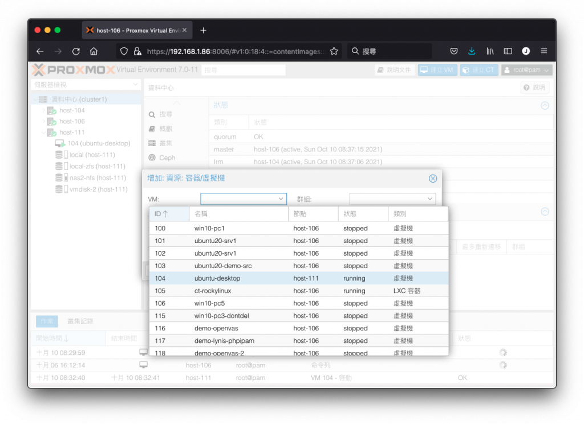Select VM 106 win10-pc5 row
The height and width of the screenshot is (425, 584).
point(299,303)
